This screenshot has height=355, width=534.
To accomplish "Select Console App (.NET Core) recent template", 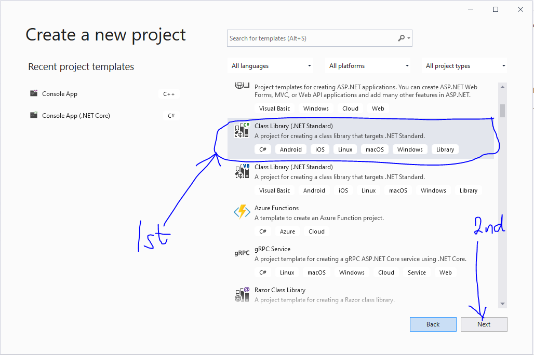I will 105,115.
